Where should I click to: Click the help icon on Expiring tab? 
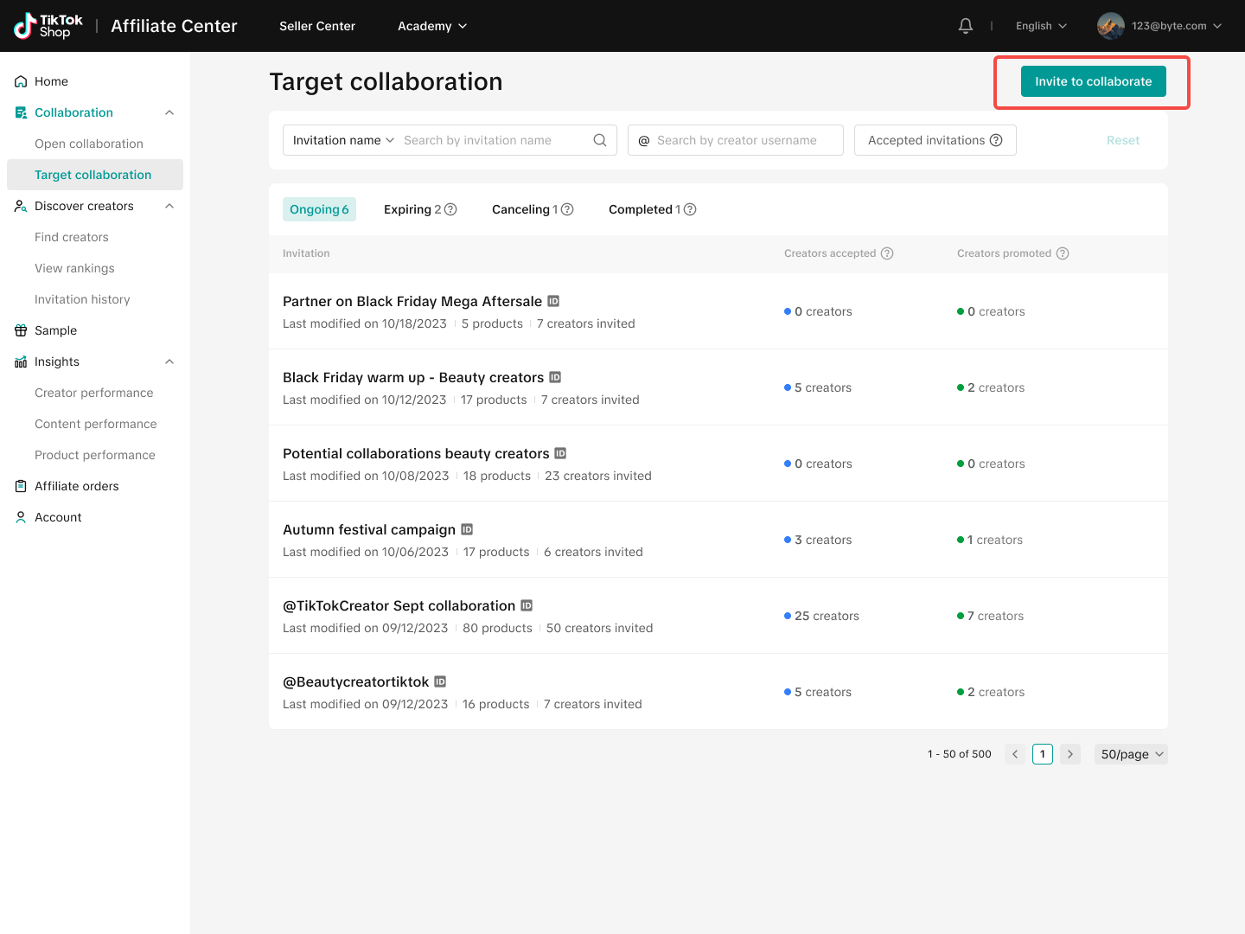tap(450, 209)
